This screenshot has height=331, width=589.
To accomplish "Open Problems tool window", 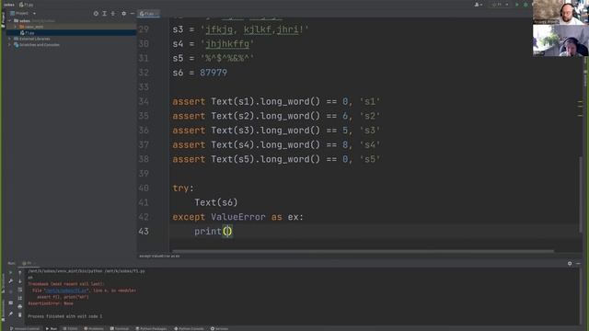I will (x=94, y=328).
